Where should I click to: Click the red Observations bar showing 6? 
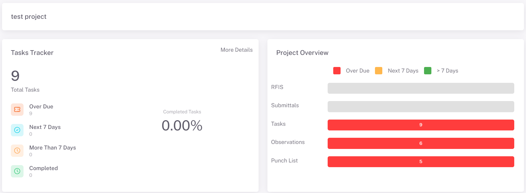(x=421, y=143)
